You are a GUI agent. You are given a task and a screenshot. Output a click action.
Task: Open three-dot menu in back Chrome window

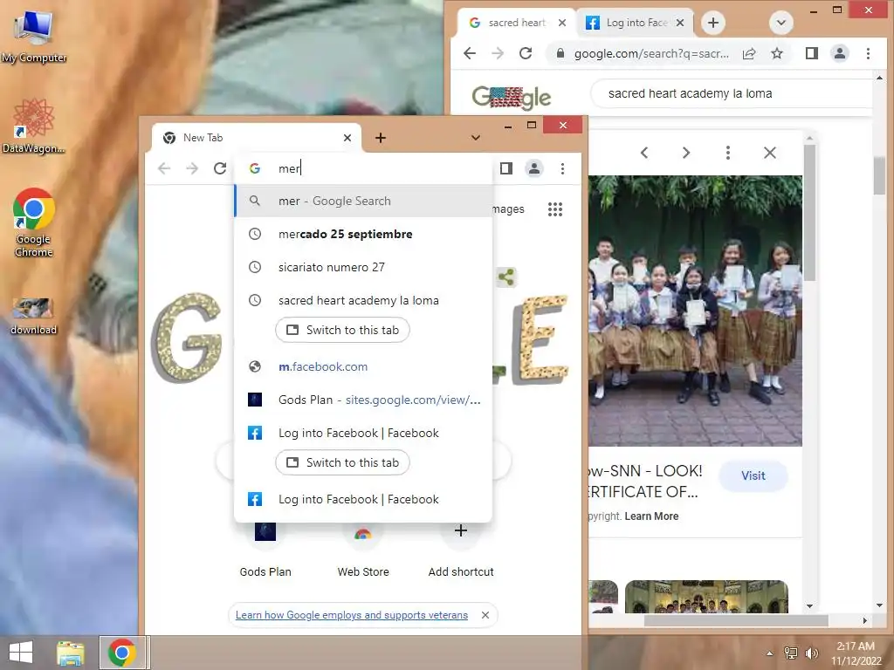tap(869, 53)
